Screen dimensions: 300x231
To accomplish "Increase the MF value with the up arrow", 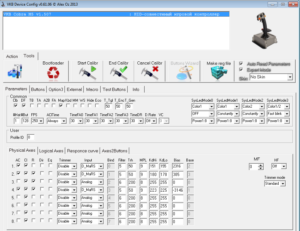I will (x=260, y=165).
